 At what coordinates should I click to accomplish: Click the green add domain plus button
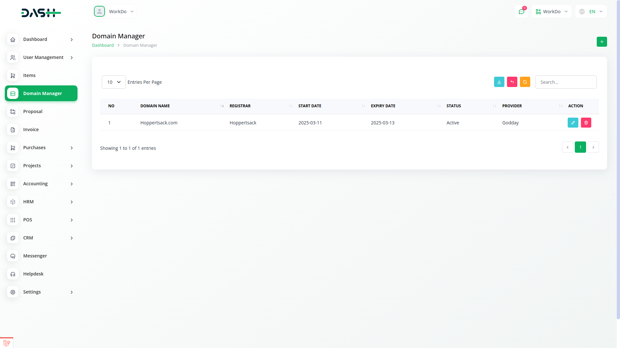click(602, 42)
